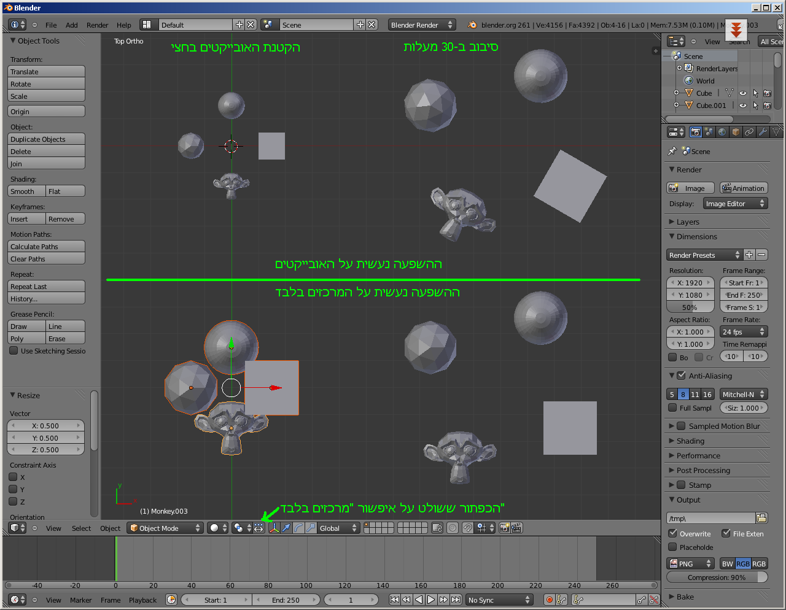Screen dimensions: 786x610
Task: Open the Scene properties tab icon
Action: point(709,132)
